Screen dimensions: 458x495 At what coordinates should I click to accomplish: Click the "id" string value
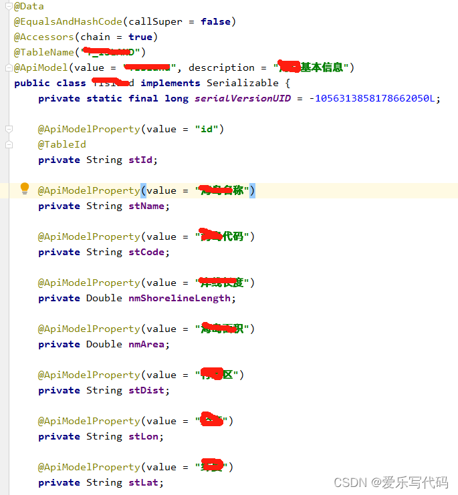(207, 129)
